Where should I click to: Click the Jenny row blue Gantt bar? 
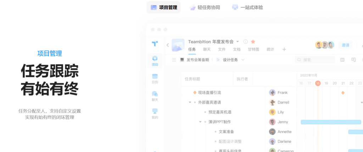(x=331, y=122)
